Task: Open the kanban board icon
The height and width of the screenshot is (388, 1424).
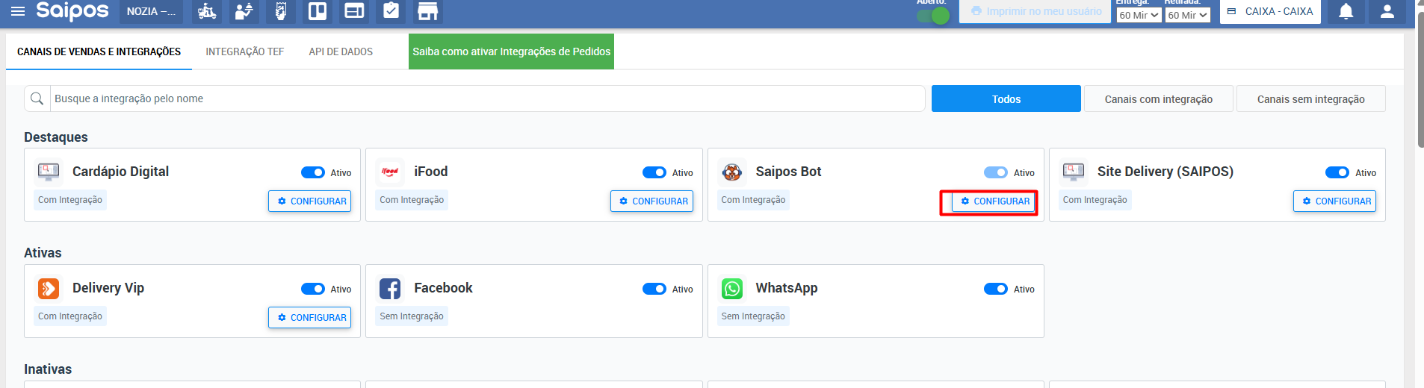Action: 318,11
